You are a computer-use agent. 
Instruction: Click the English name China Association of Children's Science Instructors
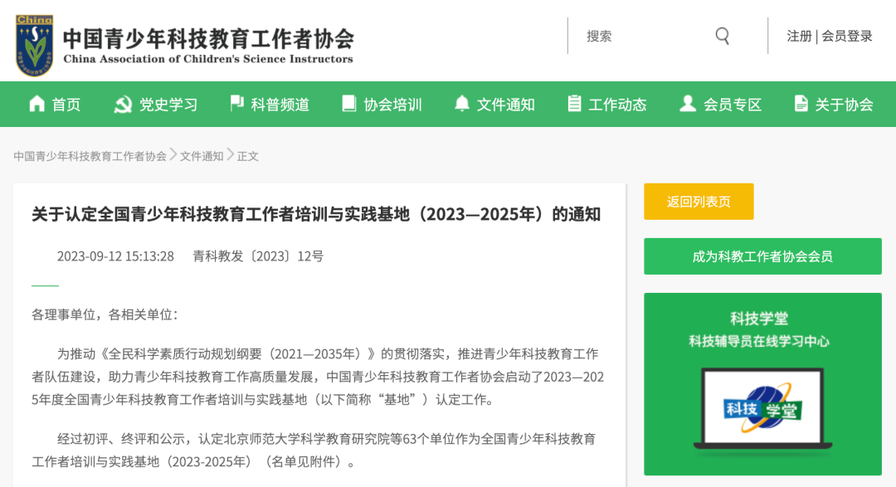[x=208, y=59]
